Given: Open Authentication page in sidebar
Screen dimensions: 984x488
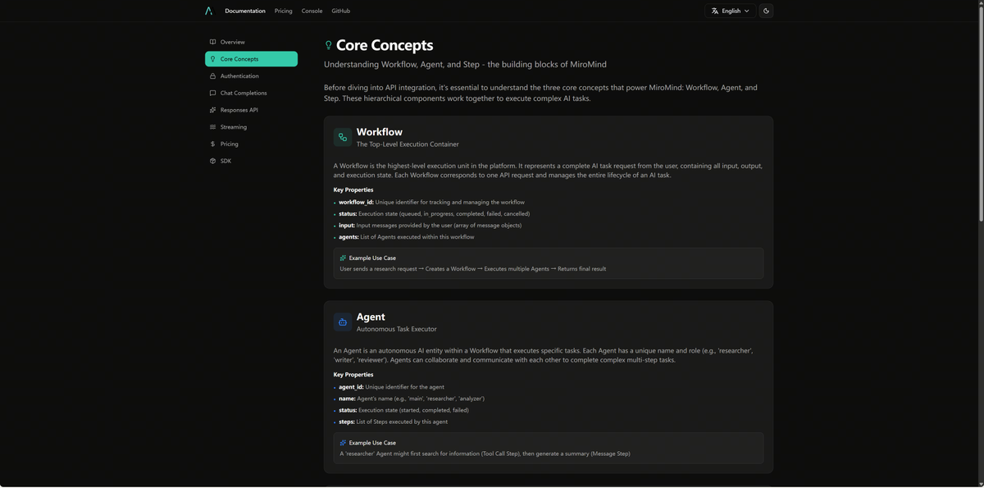Looking at the screenshot, I should tap(251, 76).
